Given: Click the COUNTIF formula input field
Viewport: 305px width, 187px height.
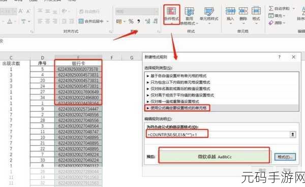Looking at the screenshot, I should [x=218, y=135].
